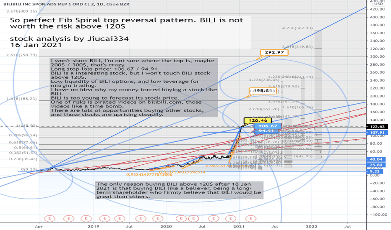Click orange value 0.9337534327592514
Screen dimensions: 391x230
coord(182,172)
